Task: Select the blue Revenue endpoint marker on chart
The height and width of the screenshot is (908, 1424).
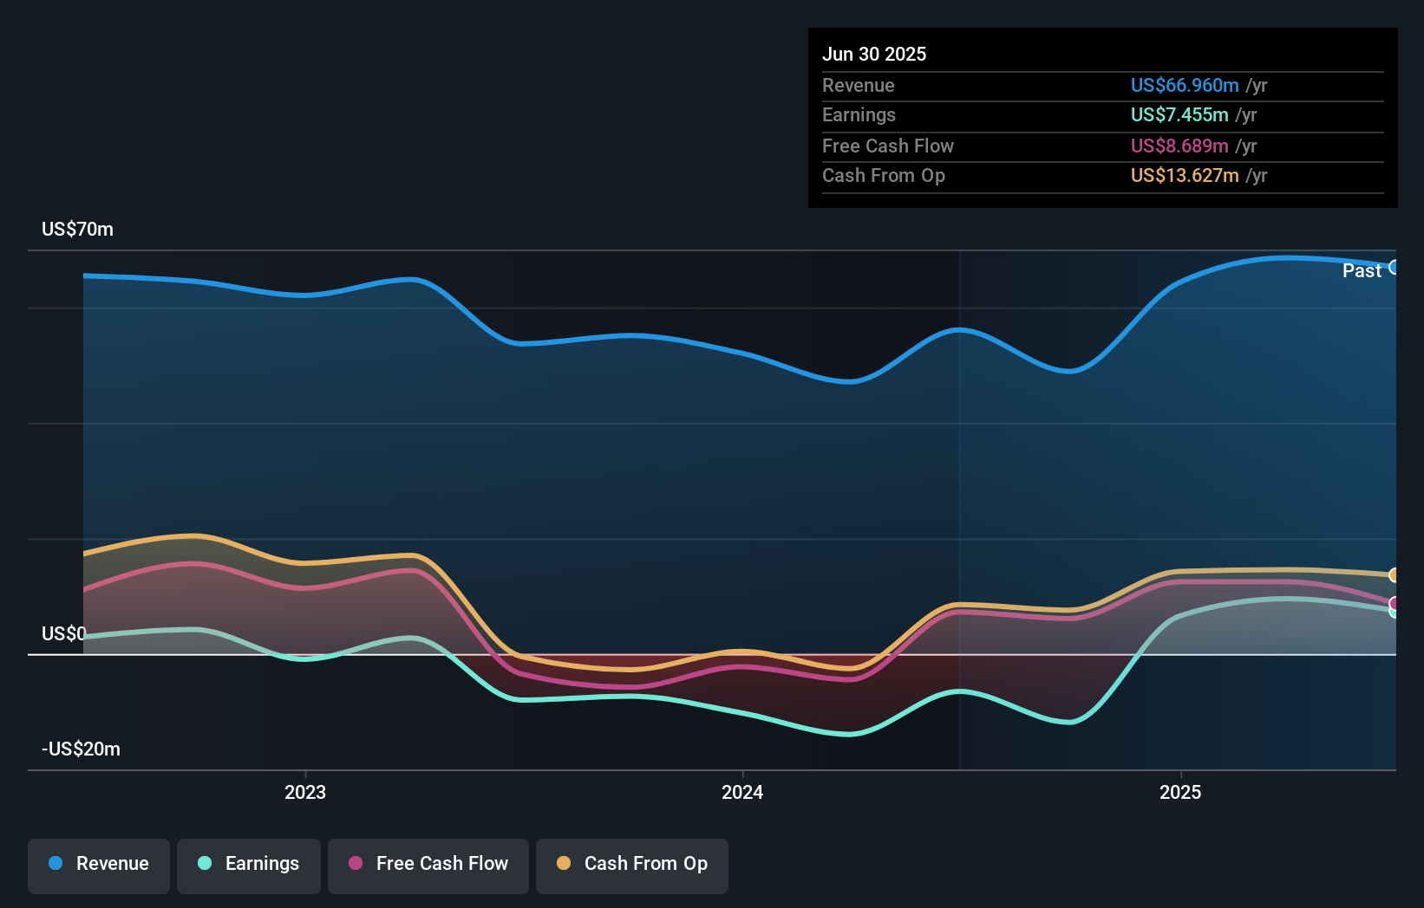Action: pos(1395,266)
